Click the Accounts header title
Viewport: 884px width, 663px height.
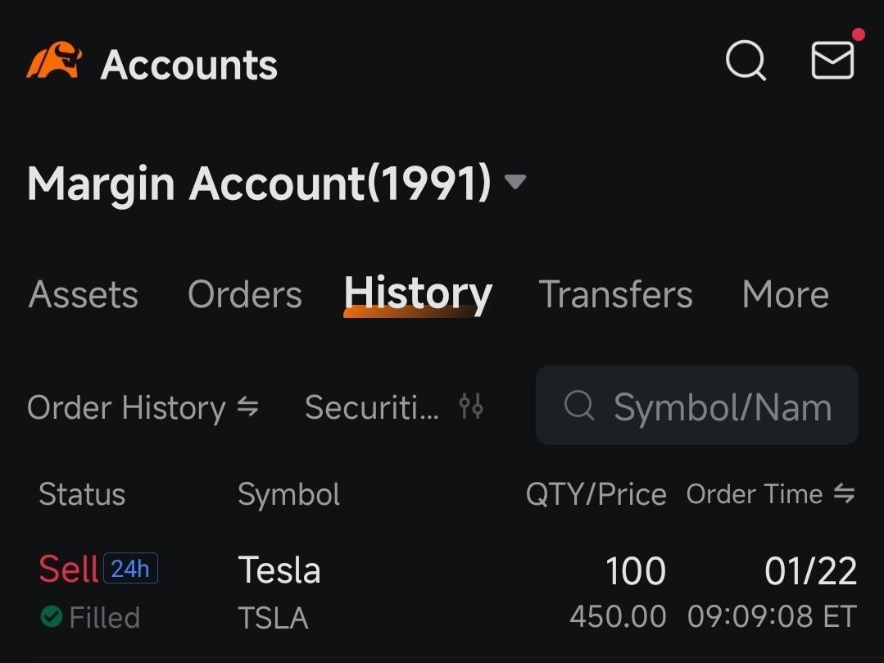(189, 65)
